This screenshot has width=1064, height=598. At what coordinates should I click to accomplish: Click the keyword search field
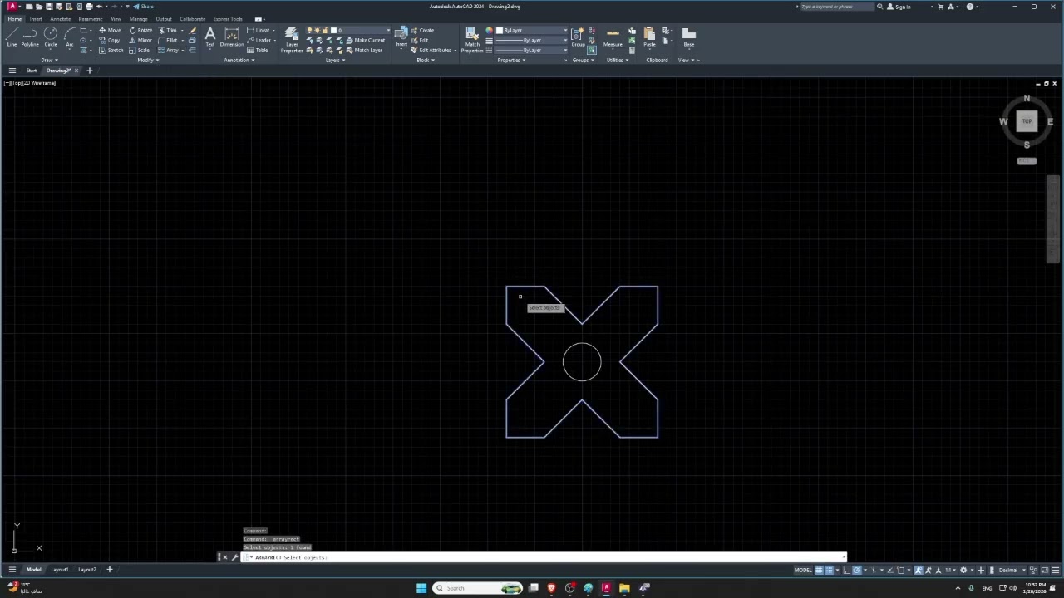[837, 7]
